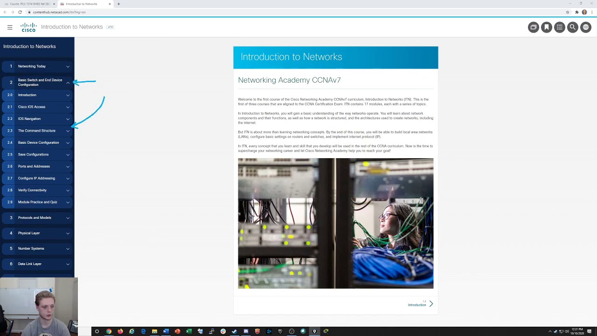Open the hamburger navigation menu
Viewport: 597px width, 336px height.
click(x=10, y=27)
